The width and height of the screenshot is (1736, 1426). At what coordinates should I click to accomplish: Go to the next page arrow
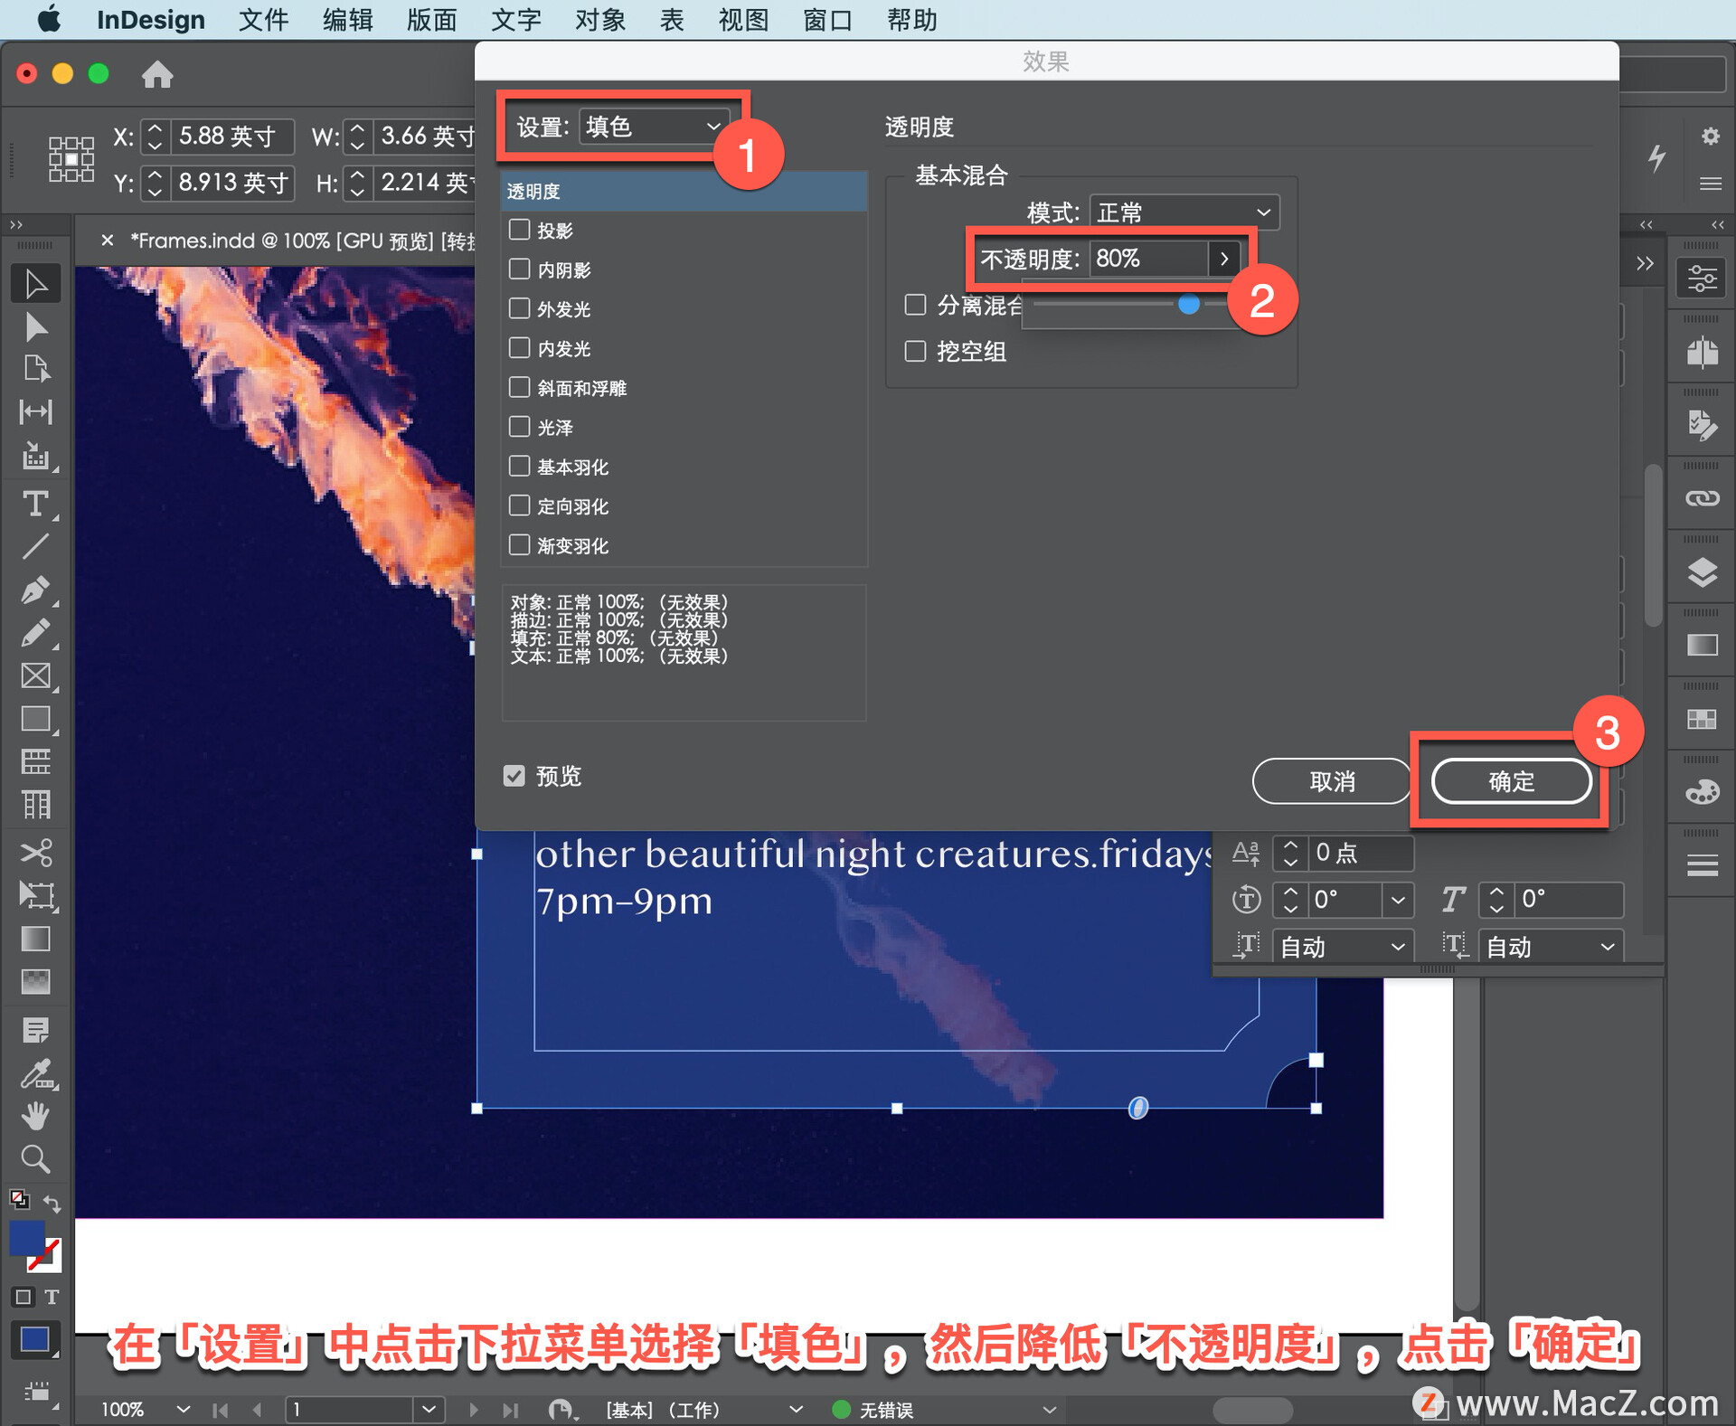point(474,1409)
